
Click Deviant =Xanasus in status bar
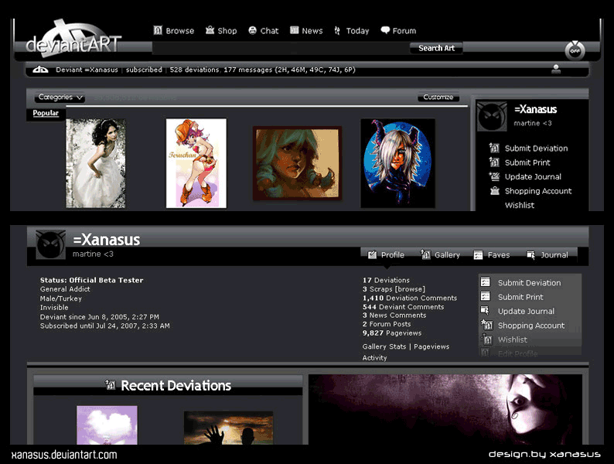[87, 70]
